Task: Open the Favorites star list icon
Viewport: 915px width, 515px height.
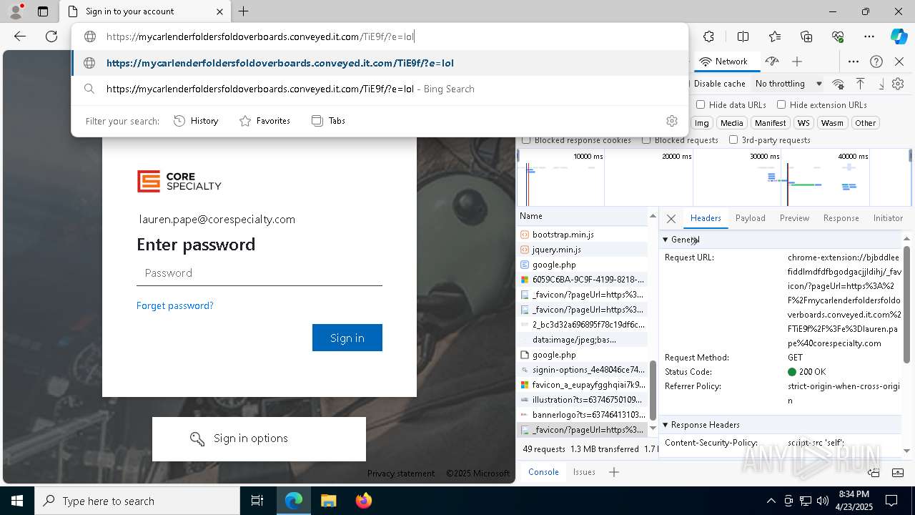Action: tap(775, 36)
